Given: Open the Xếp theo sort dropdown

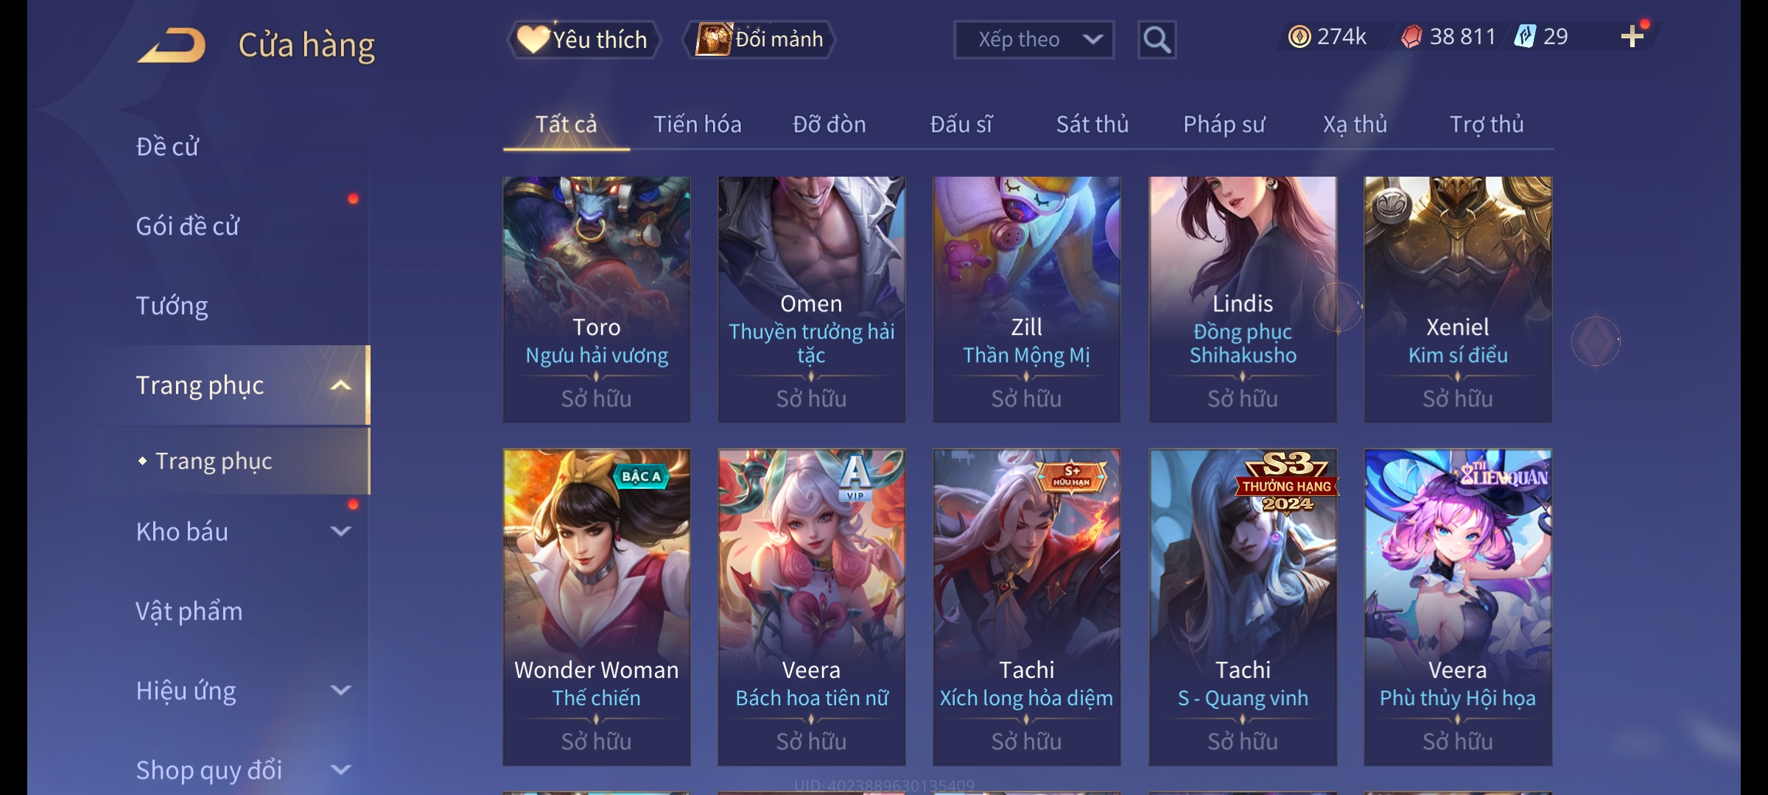Looking at the screenshot, I should coord(1034,40).
